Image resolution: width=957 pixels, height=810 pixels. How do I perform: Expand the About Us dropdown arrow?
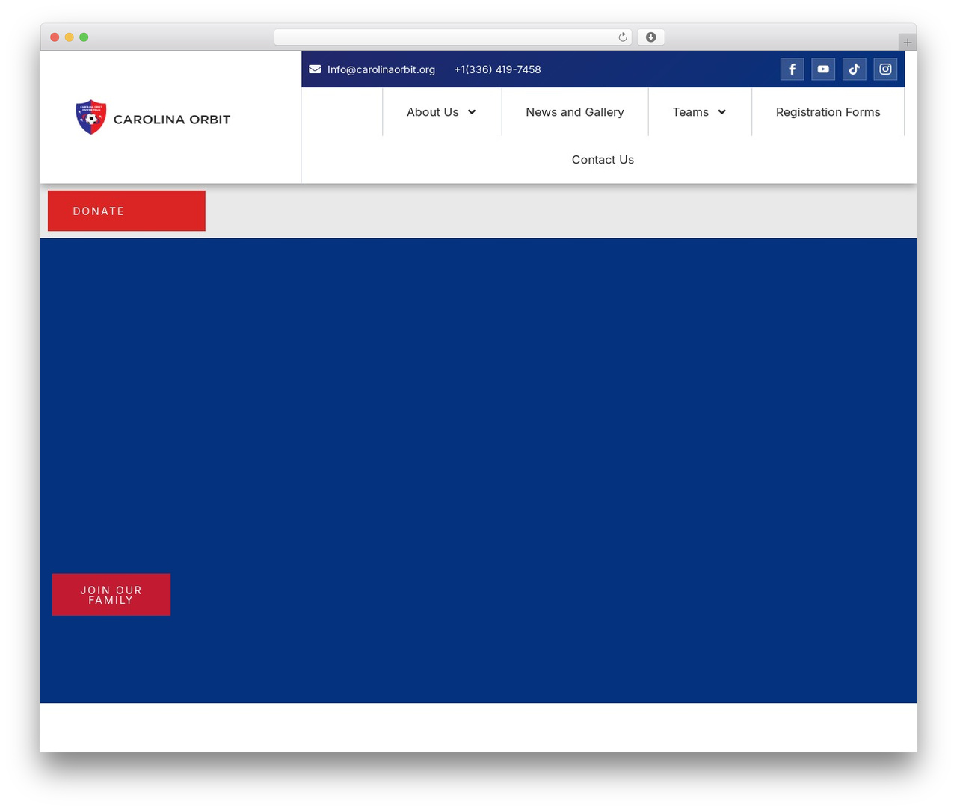[472, 112]
